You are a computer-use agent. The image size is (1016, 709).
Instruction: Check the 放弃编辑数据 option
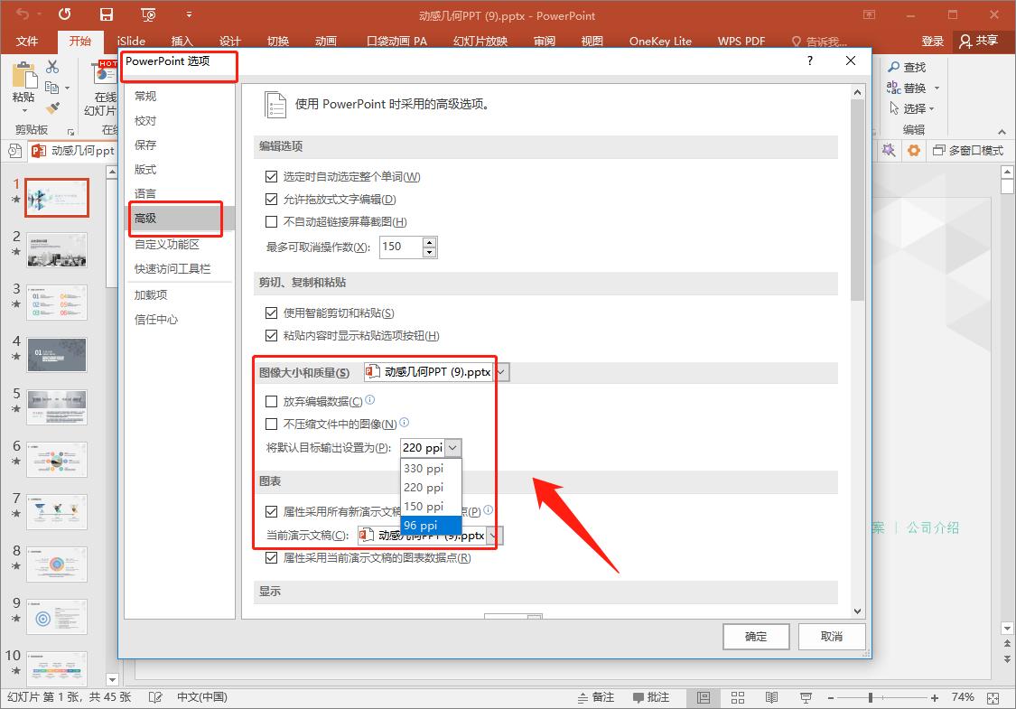(x=271, y=402)
